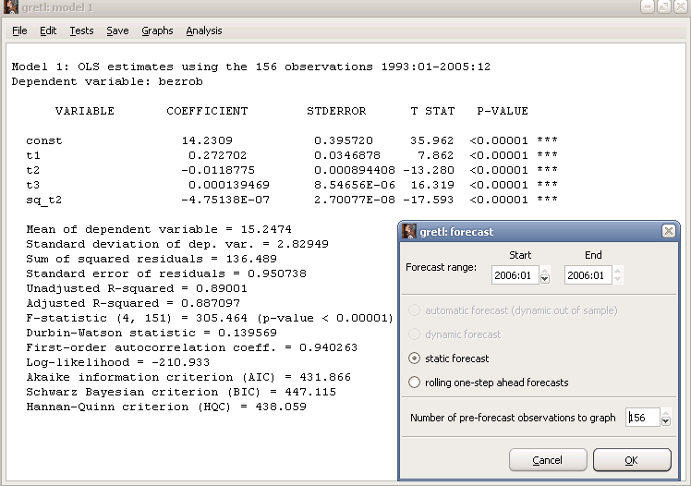
Task: Click the sq_t2 variable name
Action: pyautogui.click(x=43, y=200)
